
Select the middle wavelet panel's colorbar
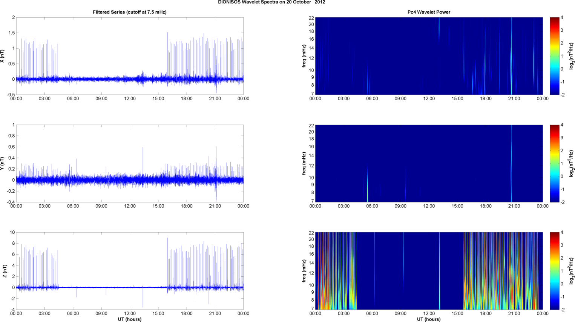pos(554,163)
